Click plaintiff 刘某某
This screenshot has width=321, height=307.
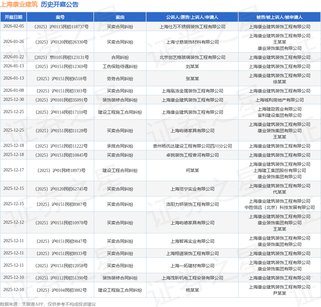(x=192, y=66)
